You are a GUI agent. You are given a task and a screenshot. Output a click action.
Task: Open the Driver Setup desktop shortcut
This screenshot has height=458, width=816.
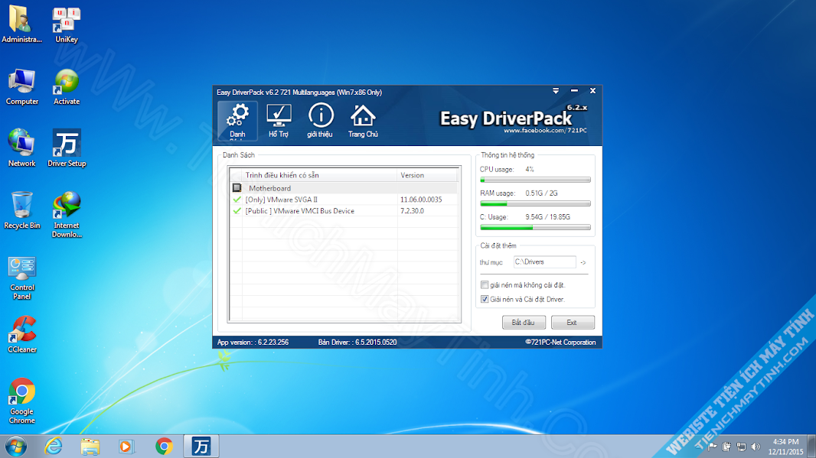[67, 148]
